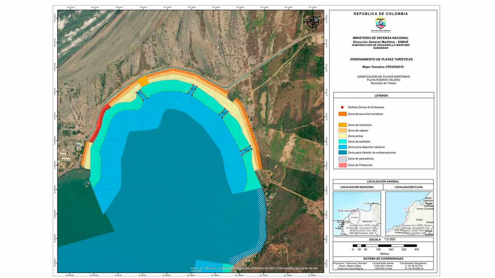
Task: Click the scale bar under ESCALA
Action: pos(384,245)
